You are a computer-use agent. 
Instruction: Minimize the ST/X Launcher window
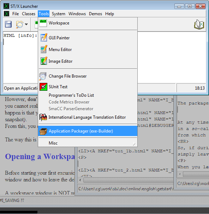(x=179, y=6)
